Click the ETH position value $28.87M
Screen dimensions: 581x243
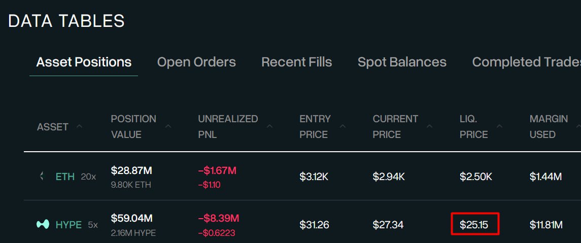point(132,171)
